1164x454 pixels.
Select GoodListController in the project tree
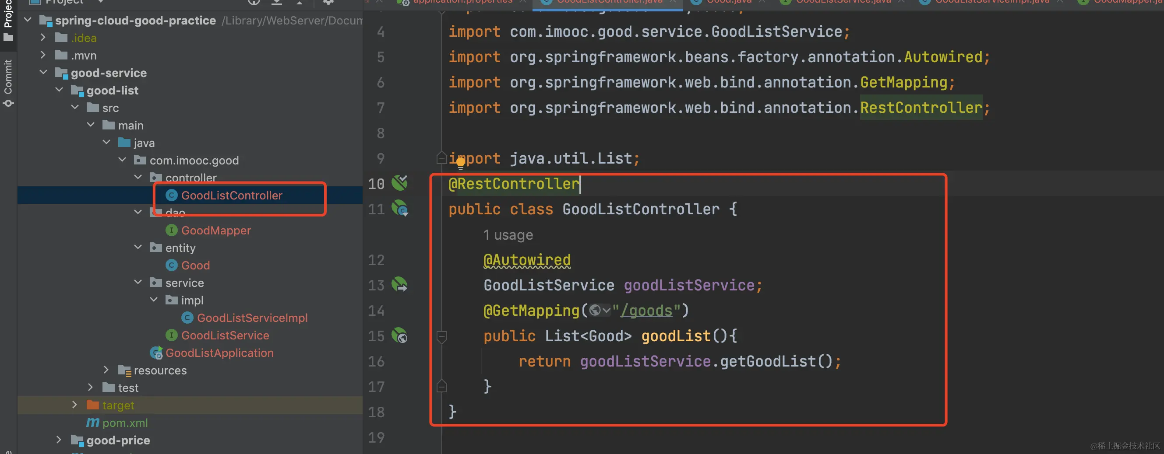[x=232, y=196]
